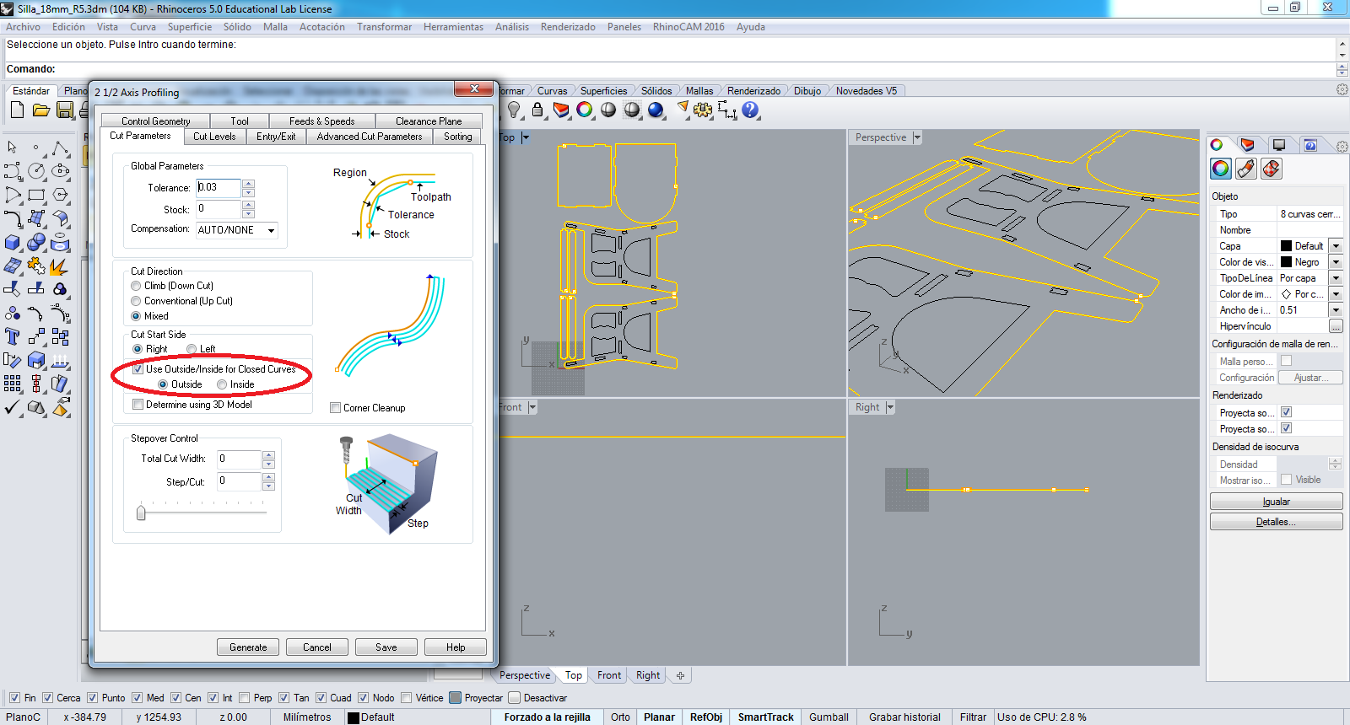Select the Rectangle drawing tool
This screenshot has width=1350, height=725.
pyautogui.click(x=36, y=195)
